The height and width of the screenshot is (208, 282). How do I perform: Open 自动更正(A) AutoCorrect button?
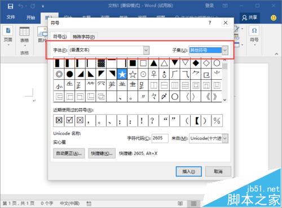pos(69,153)
